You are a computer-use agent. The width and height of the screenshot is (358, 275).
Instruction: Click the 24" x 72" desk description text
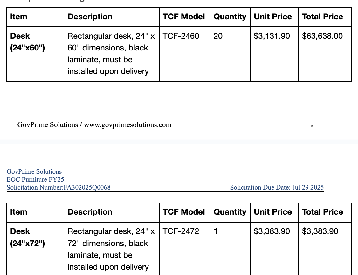point(111,249)
